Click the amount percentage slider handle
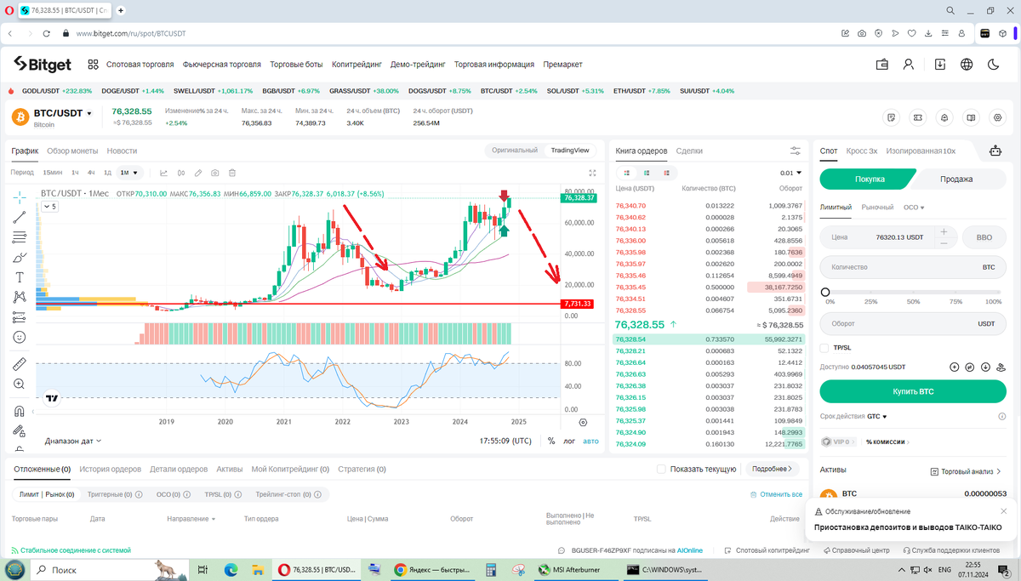1021x581 pixels. [x=824, y=292]
